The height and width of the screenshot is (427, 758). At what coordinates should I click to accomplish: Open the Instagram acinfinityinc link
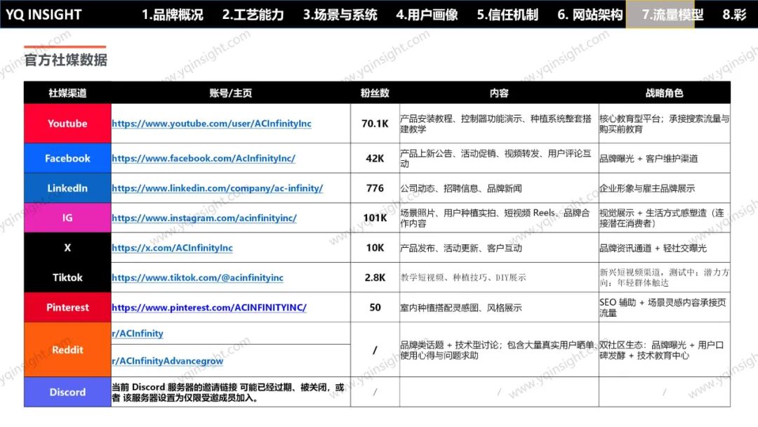pyautogui.click(x=204, y=218)
